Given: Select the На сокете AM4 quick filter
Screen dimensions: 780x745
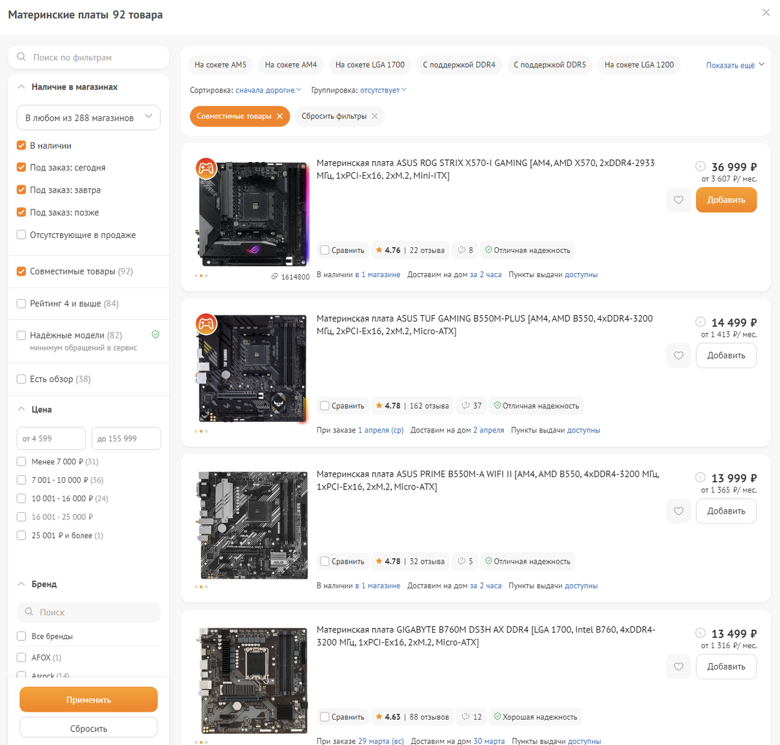Looking at the screenshot, I should pyautogui.click(x=291, y=65).
